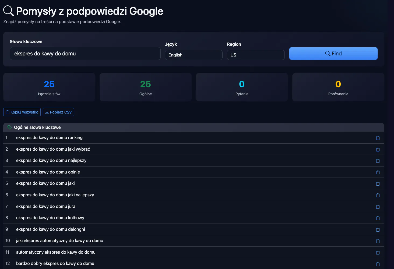Download results with Pobierz CSV
The height and width of the screenshot is (269, 394).
coord(58,112)
